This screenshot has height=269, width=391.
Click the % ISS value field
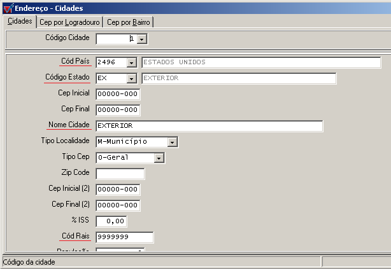pyautogui.click(x=111, y=221)
